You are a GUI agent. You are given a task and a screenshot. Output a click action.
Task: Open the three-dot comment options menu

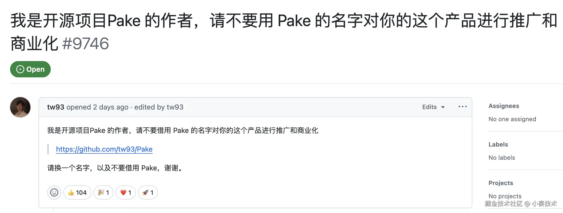(462, 107)
